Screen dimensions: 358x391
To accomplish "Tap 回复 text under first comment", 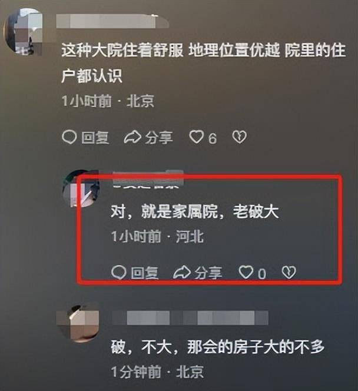I will pyautogui.click(x=95, y=138).
